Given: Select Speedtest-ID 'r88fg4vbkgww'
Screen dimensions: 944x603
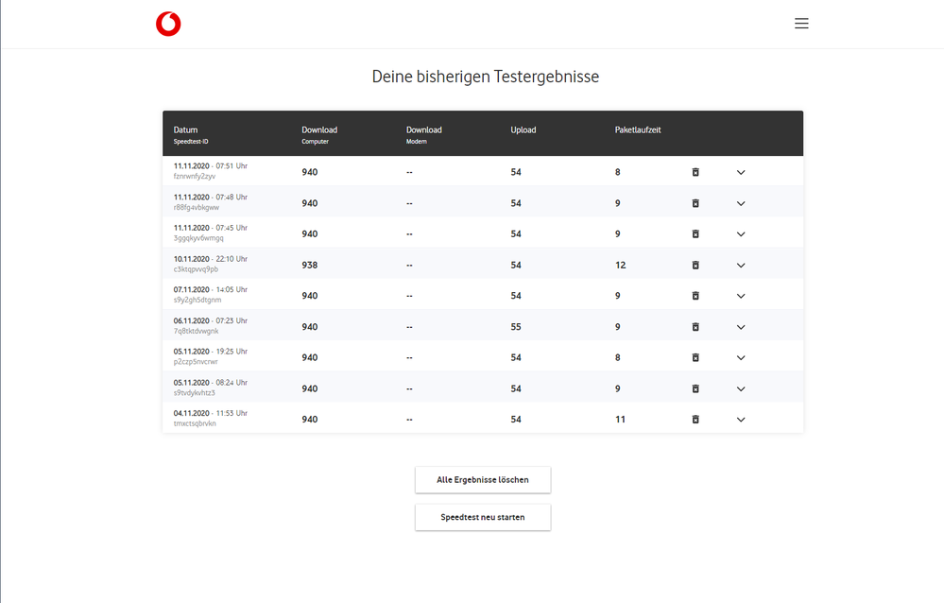Looking at the screenshot, I should click(197, 207).
